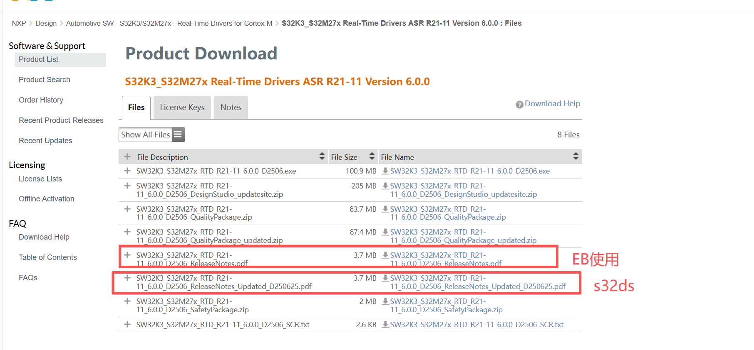Click download icon for SafetyPackage.zip

click(x=385, y=301)
